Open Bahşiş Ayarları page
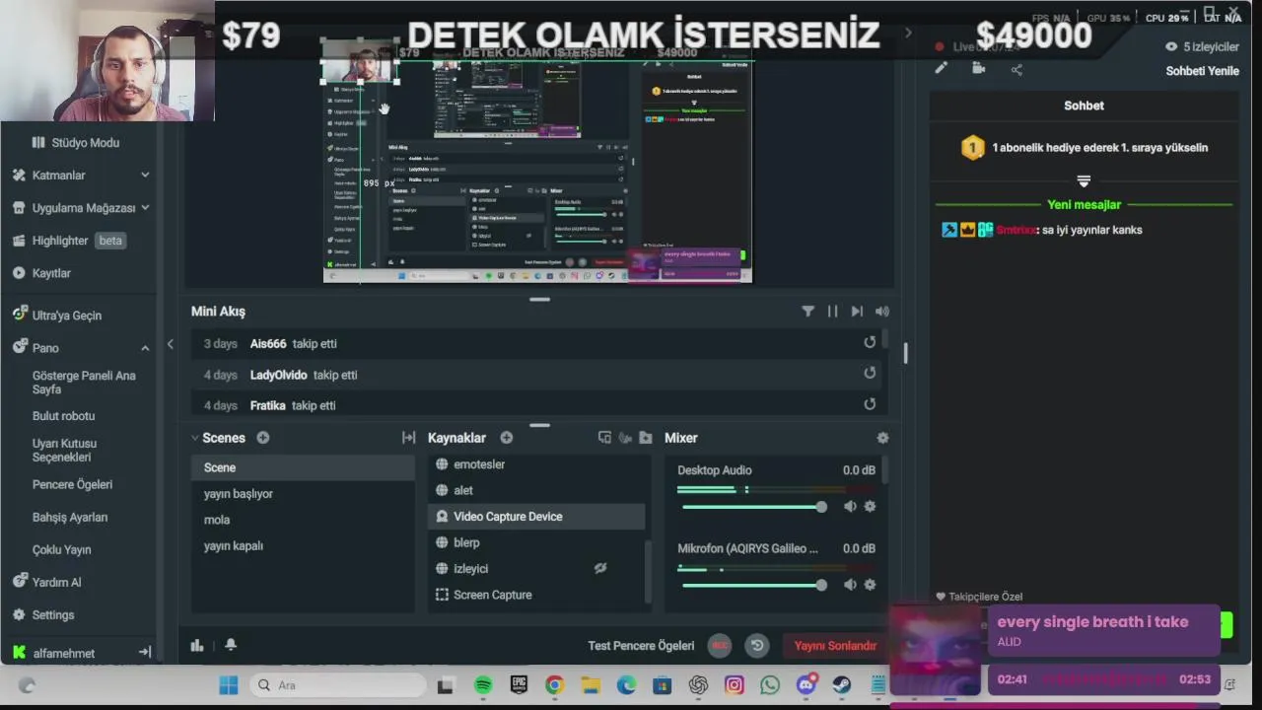Viewport: 1262px width, 710px height. pos(70,518)
